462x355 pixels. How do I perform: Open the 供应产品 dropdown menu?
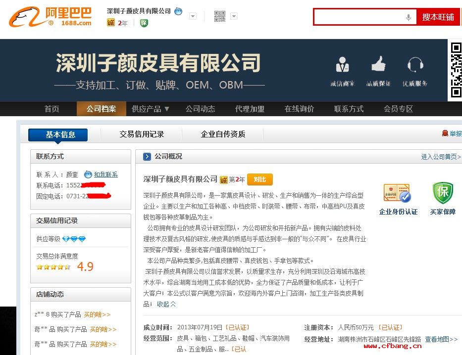151,109
